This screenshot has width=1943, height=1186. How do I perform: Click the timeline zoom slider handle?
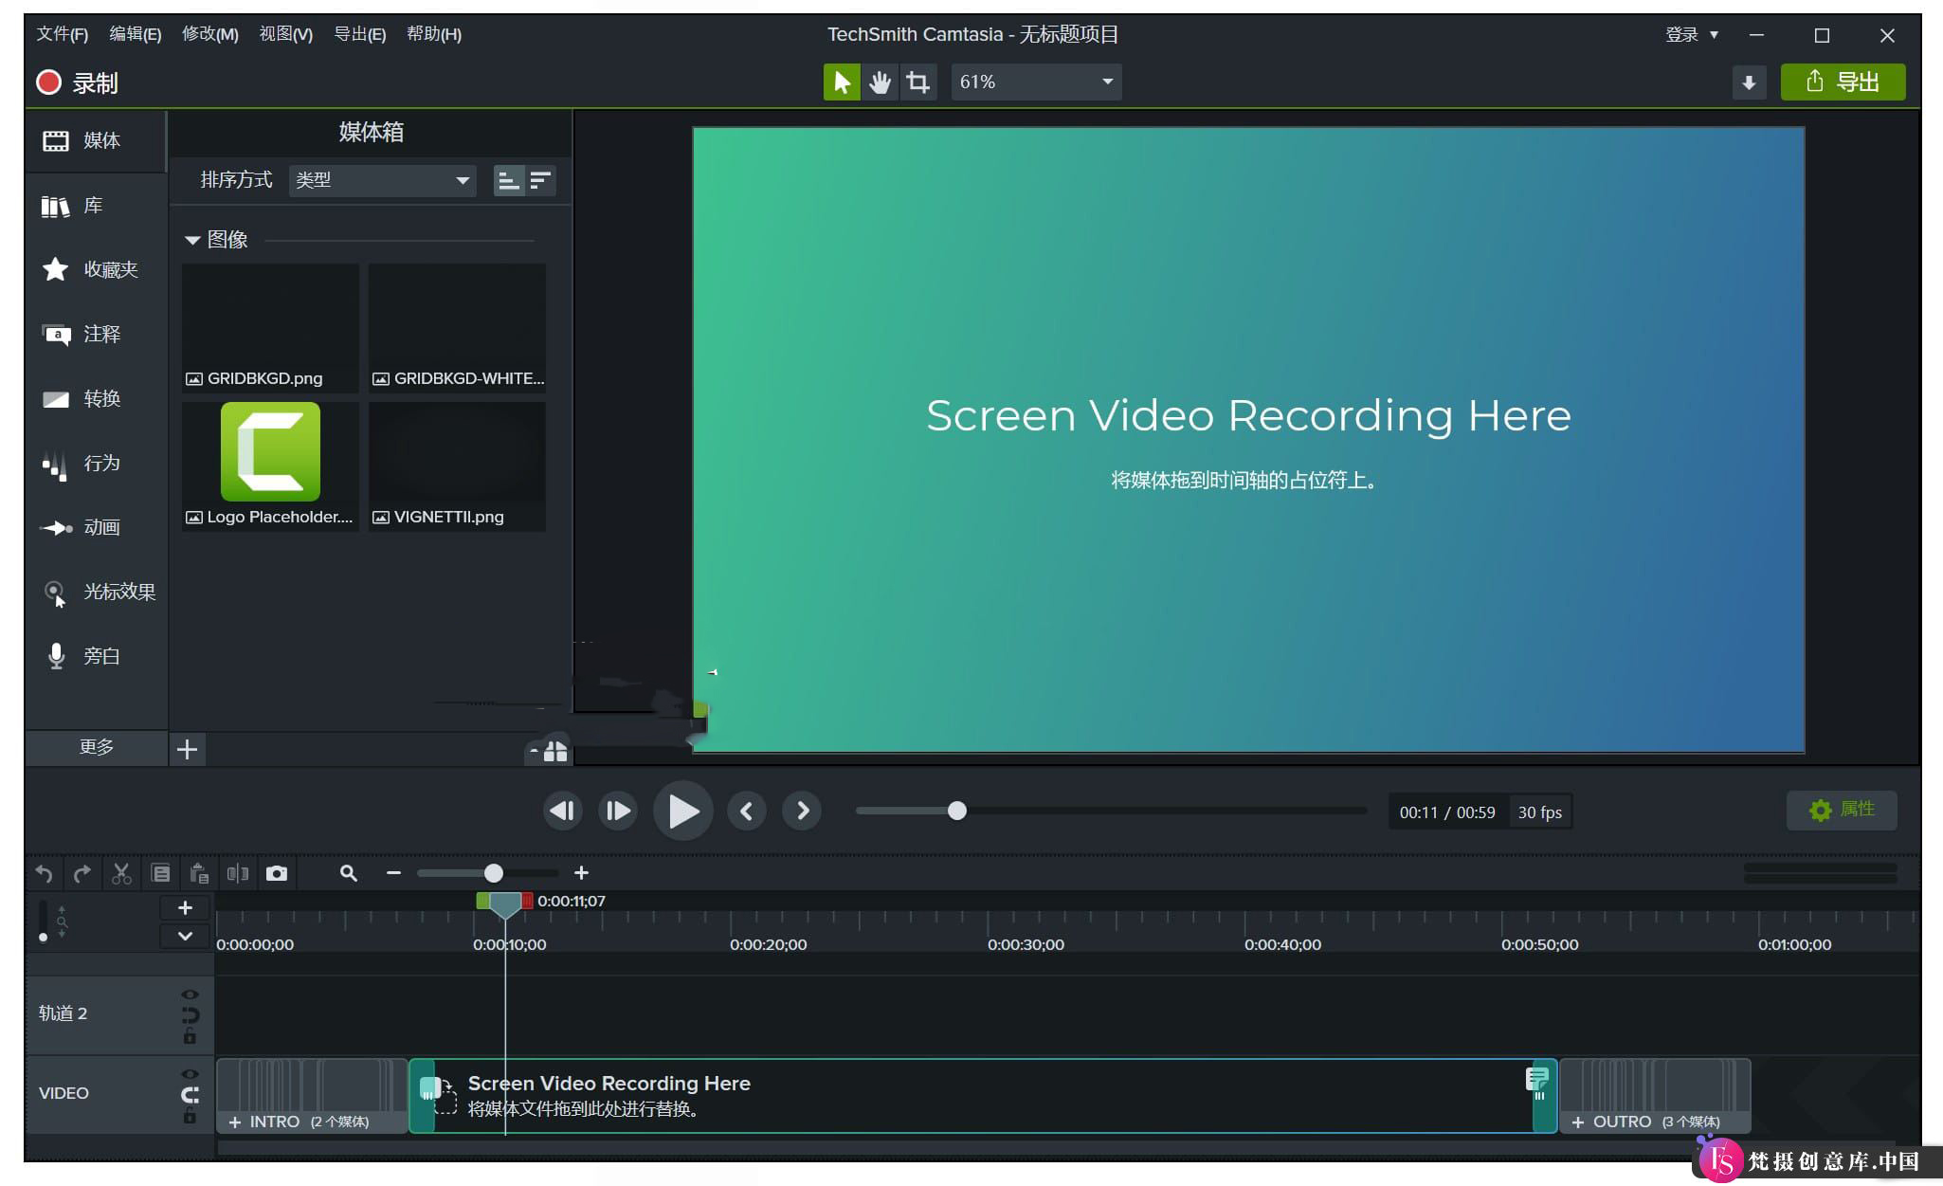click(494, 873)
